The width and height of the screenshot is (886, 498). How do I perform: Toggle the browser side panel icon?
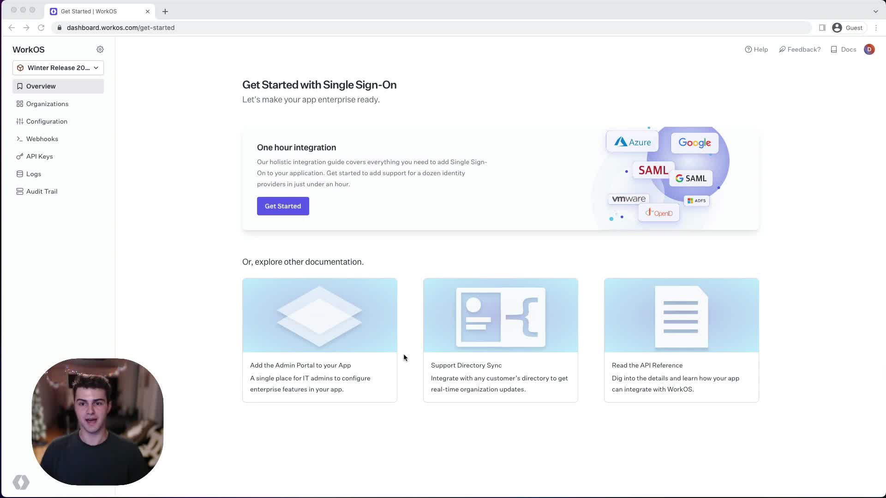click(x=822, y=28)
